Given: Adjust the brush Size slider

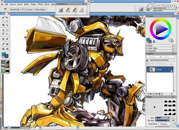Looking at the screenshot, I should tap(162, 118).
